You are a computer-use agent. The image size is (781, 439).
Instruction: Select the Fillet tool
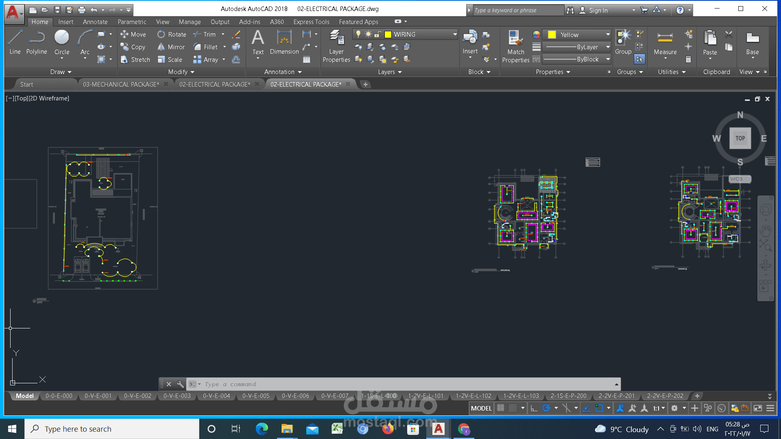tap(206, 47)
